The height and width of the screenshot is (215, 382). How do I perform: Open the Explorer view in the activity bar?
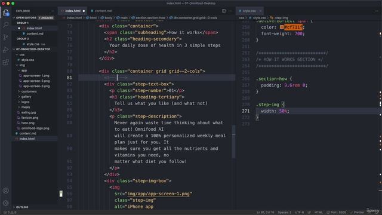[5, 13]
